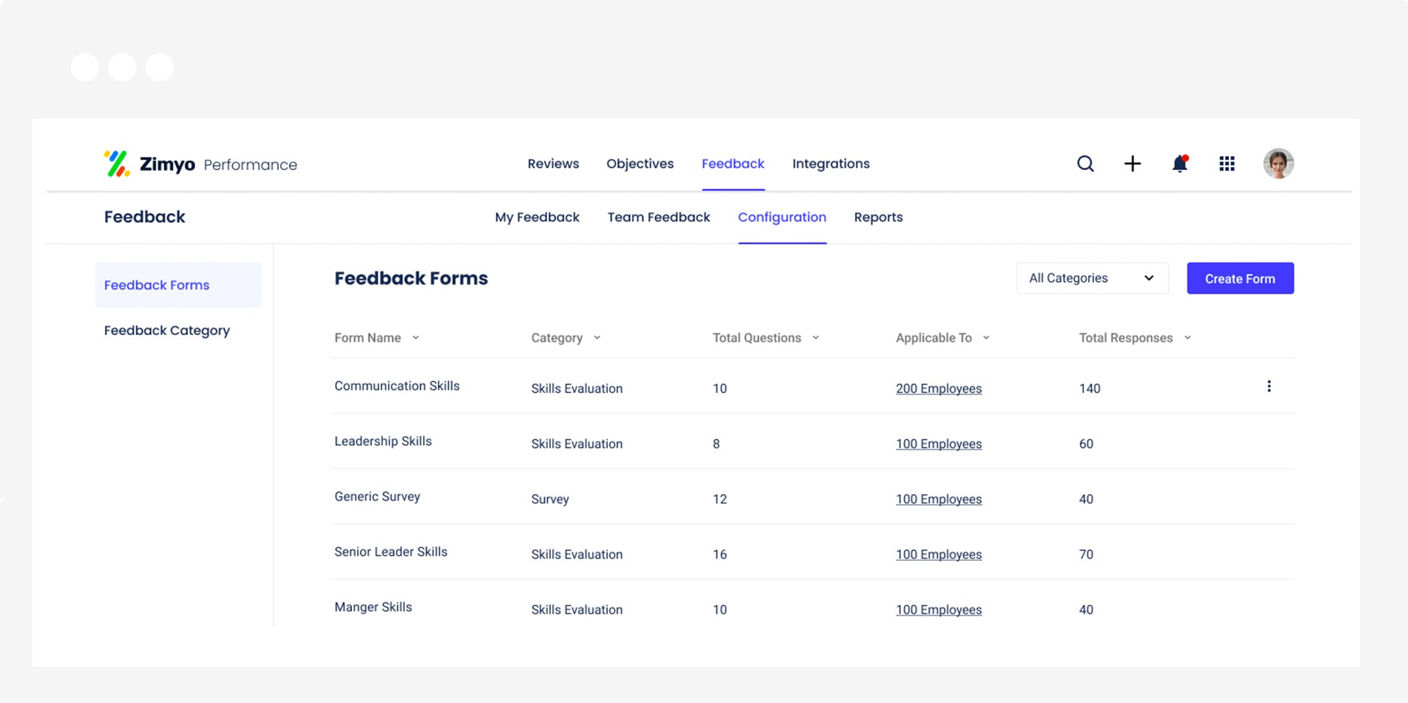
Task: Open the apps grid icon
Action: tap(1227, 163)
